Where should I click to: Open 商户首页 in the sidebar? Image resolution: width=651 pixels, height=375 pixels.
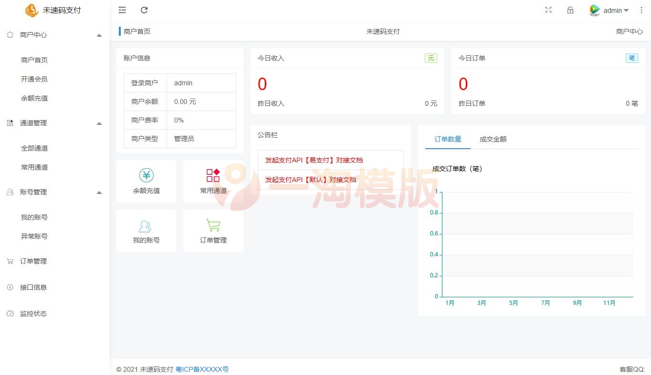34,60
